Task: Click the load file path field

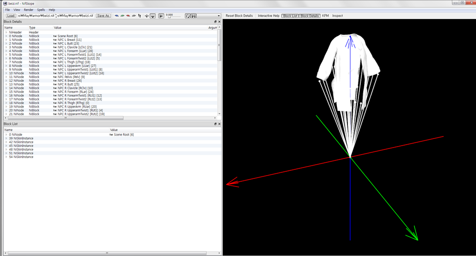Action: click(36, 16)
